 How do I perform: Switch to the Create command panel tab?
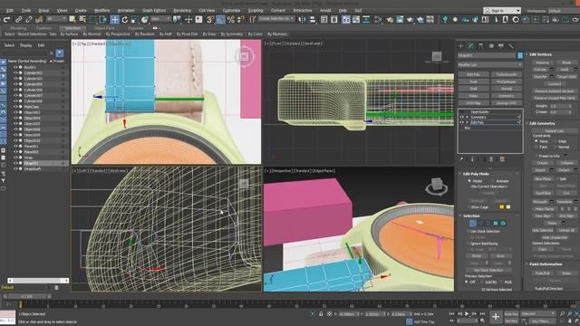tap(461, 46)
